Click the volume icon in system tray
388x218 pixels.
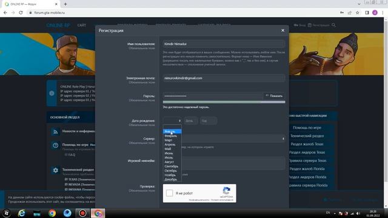(358, 213)
